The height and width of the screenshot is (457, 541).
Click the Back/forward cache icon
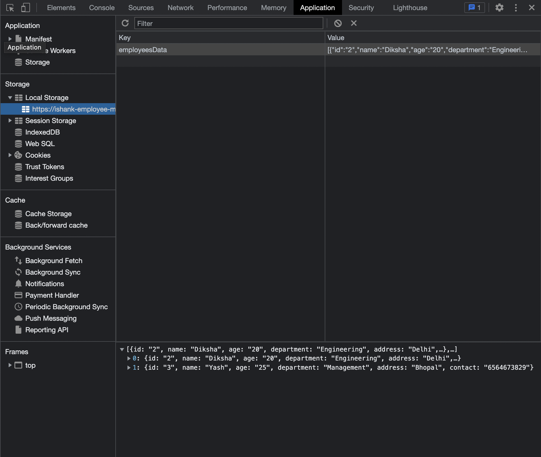point(18,225)
